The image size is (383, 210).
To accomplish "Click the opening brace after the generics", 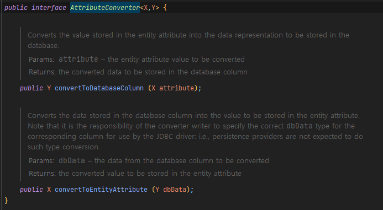I will pyautogui.click(x=165, y=8).
